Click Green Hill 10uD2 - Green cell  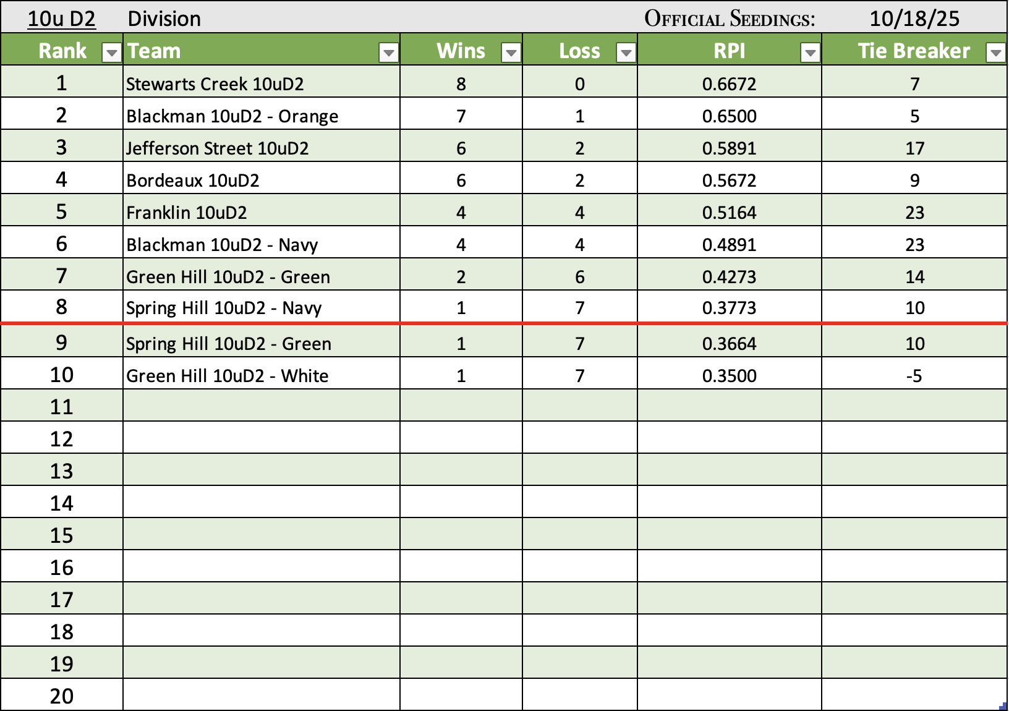pos(228,277)
